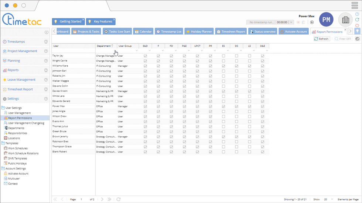Sort by the Department column header
This screenshot has width=362, height=203.
(x=106, y=46)
